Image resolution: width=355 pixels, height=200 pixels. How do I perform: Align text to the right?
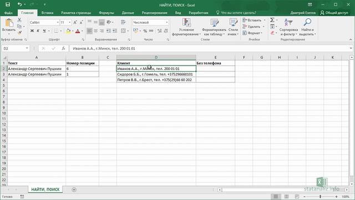coord(102,31)
